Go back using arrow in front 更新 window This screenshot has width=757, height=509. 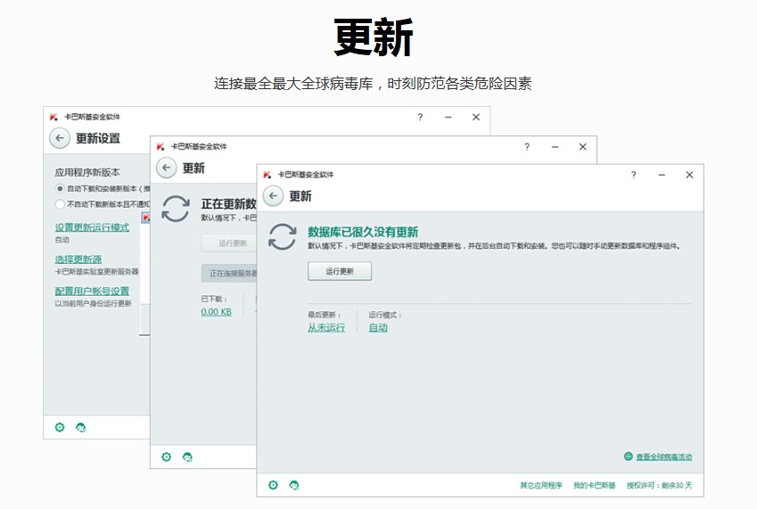click(273, 196)
